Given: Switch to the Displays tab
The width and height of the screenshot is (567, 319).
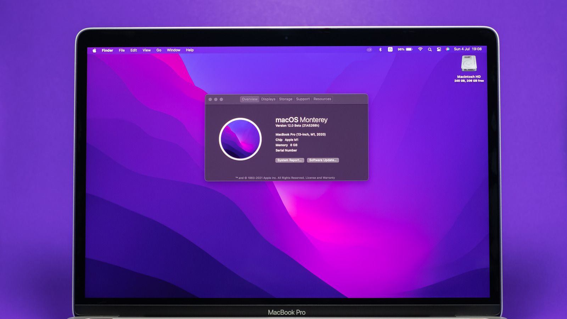Looking at the screenshot, I should tap(268, 99).
